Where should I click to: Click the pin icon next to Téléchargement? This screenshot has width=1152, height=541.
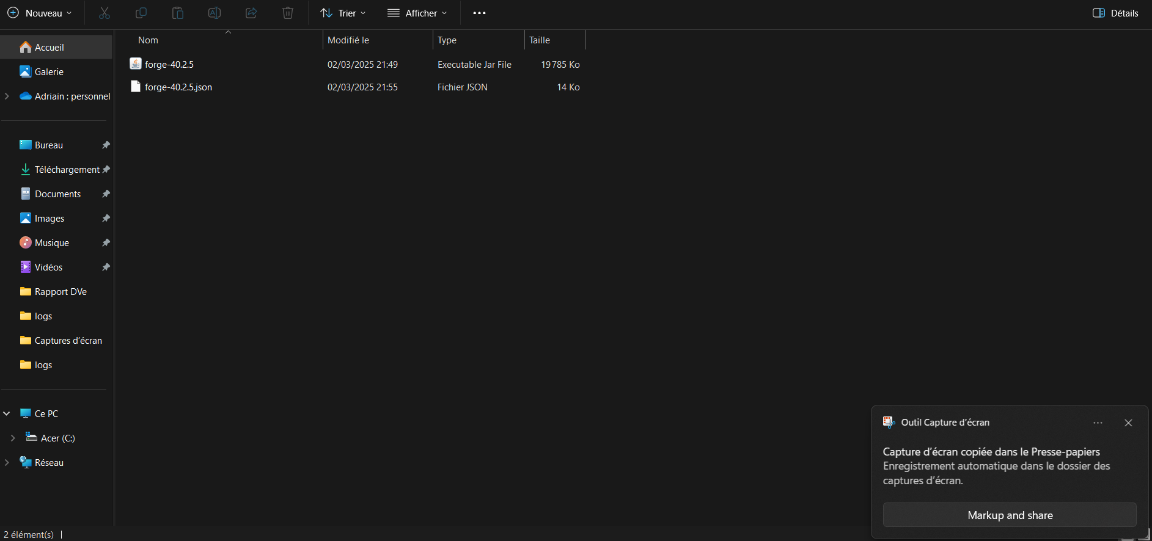[x=106, y=169]
